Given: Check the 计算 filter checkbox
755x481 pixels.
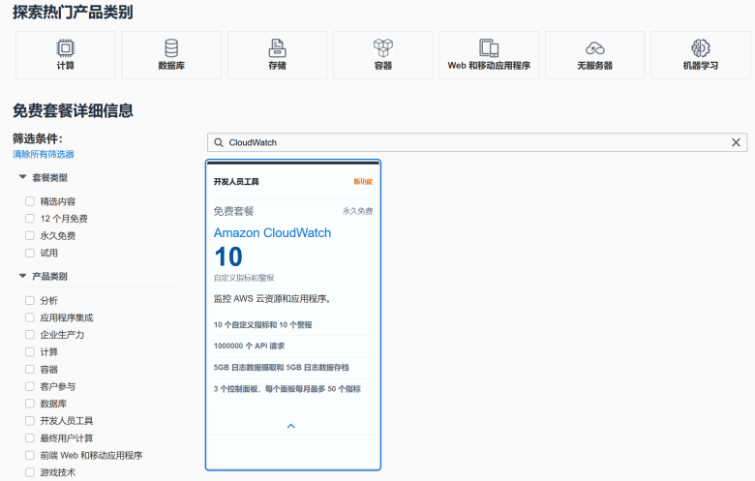Looking at the screenshot, I should click(30, 352).
